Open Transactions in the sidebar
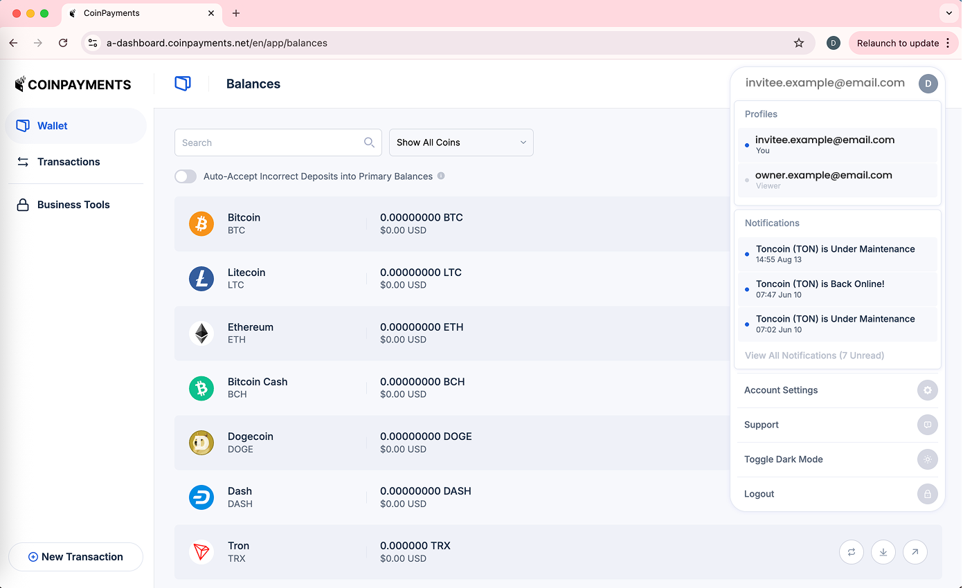This screenshot has height=588, width=963. (69, 162)
